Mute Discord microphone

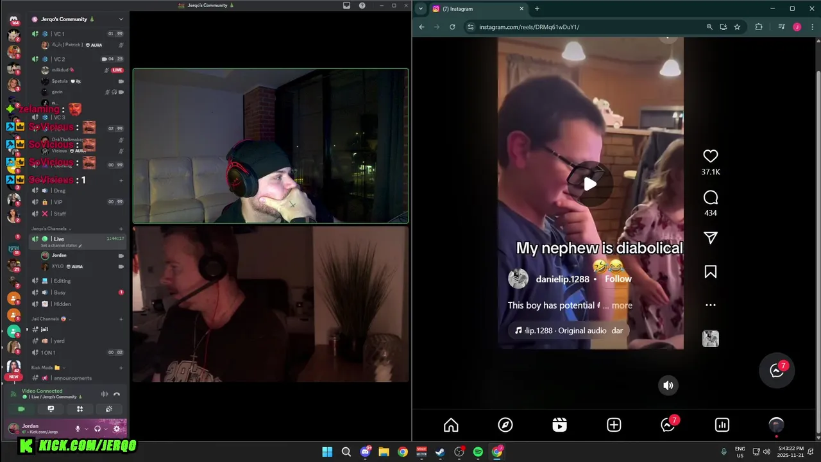point(78,429)
